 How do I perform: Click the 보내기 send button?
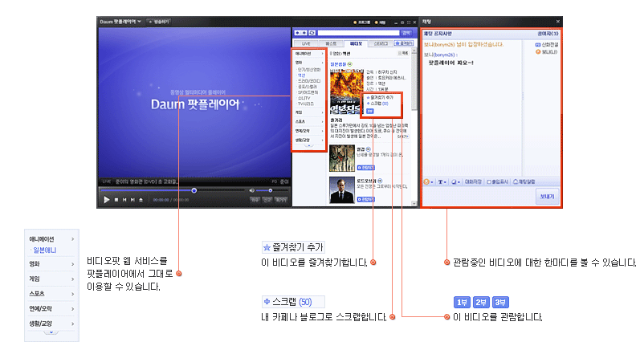tap(547, 197)
